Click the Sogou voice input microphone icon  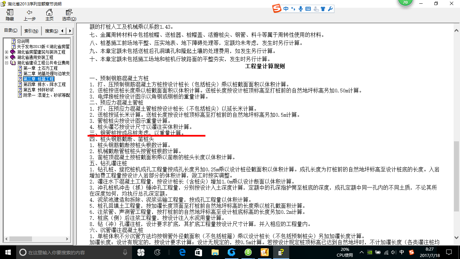(300, 9)
